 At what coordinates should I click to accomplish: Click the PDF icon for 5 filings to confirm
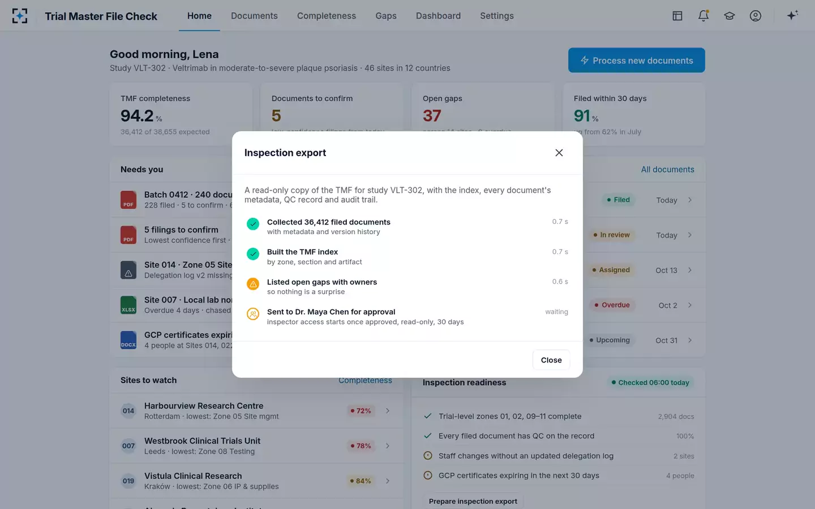click(x=128, y=235)
